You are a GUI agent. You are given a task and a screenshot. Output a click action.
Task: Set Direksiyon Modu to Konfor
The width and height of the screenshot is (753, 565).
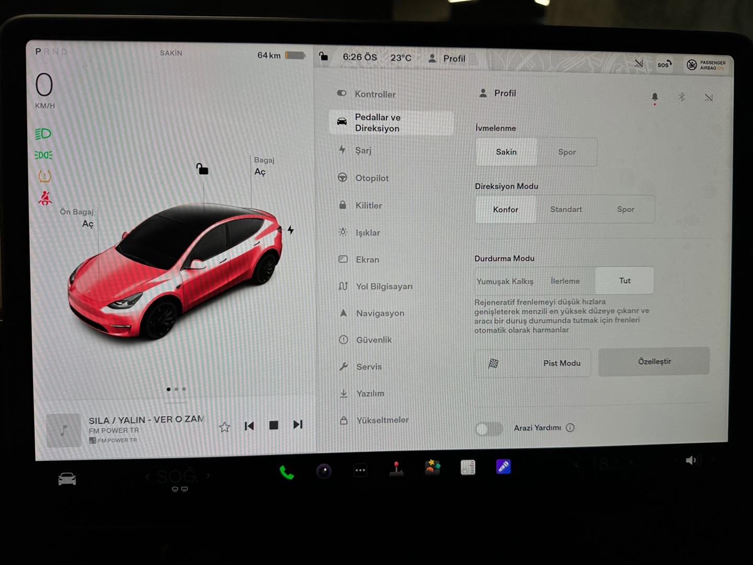[505, 209]
